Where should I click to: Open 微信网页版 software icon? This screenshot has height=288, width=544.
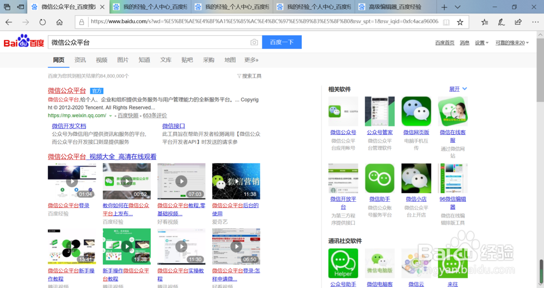click(x=416, y=111)
